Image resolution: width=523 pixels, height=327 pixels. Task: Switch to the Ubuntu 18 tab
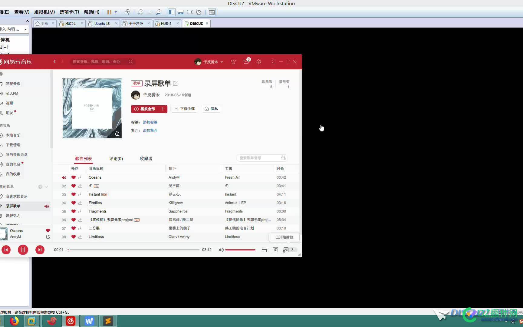pos(101,23)
